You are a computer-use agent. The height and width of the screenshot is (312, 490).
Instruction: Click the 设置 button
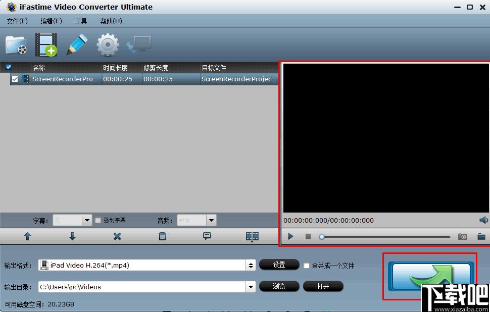pos(279,265)
